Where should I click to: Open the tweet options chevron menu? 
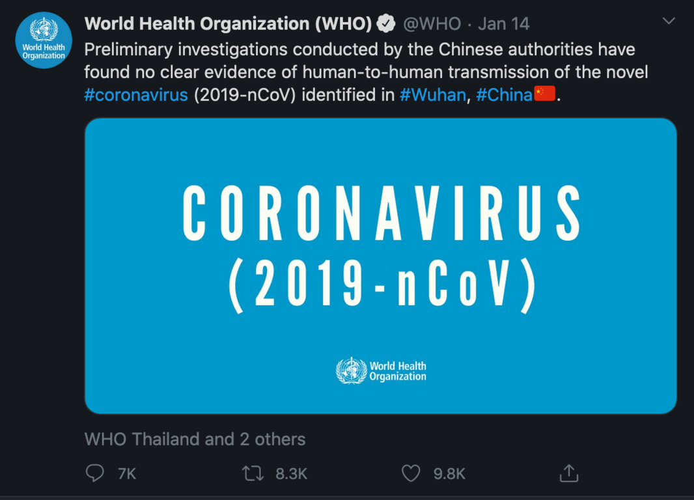pyautogui.click(x=669, y=22)
